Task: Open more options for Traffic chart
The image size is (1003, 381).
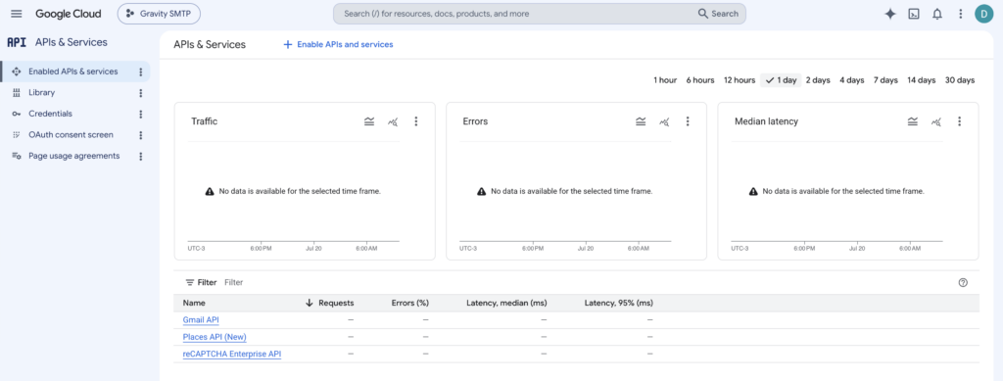Action: (416, 121)
